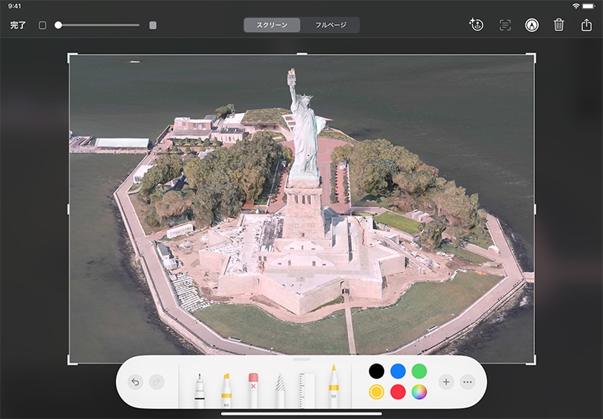Expand the add annotation plus menu

point(446,382)
